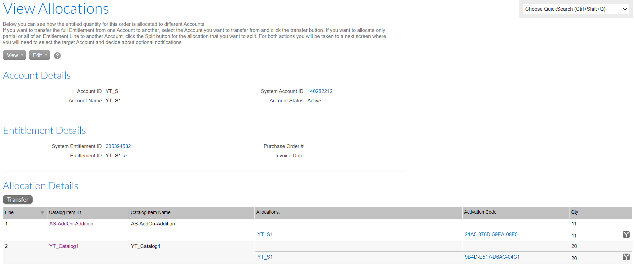634x266 pixels.
Task: Open the help question mark icon
Action: click(x=57, y=56)
